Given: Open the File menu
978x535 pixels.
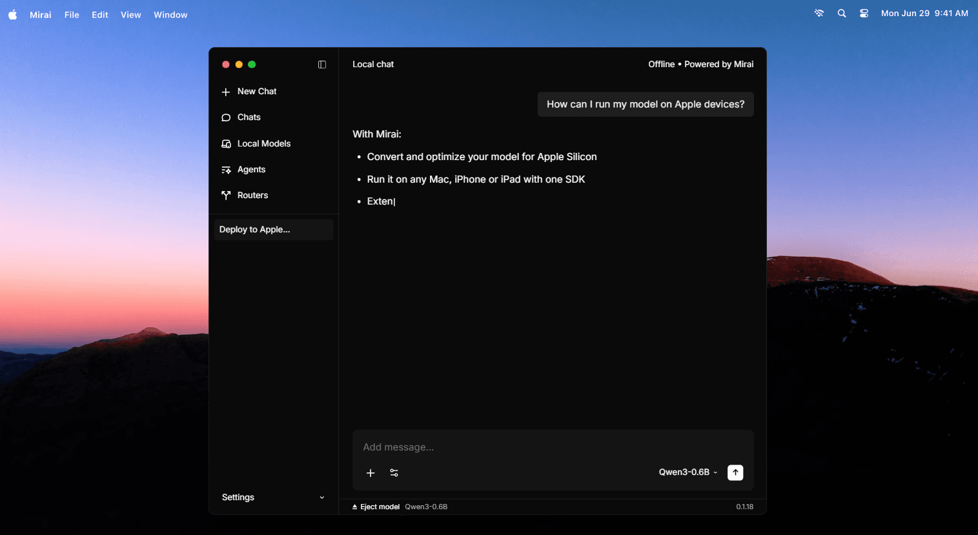Looking at the screenshot, I should coord(72,15).
